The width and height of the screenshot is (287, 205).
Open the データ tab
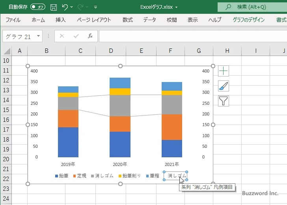pyautogui.click(x=149, y=20)
